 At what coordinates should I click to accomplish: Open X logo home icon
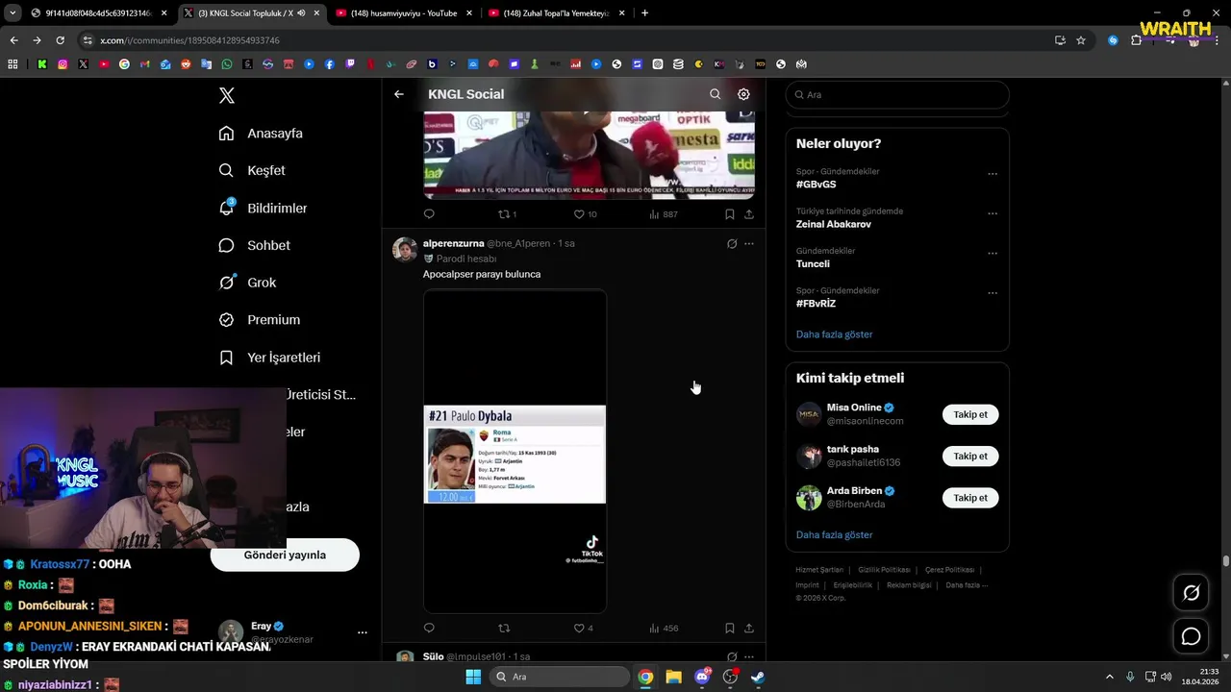[226, 95]
